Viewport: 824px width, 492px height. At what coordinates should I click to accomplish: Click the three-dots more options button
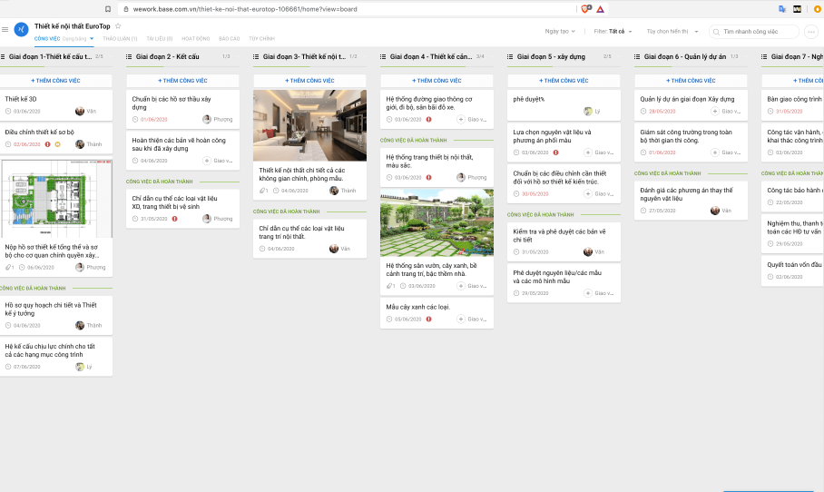811,32
